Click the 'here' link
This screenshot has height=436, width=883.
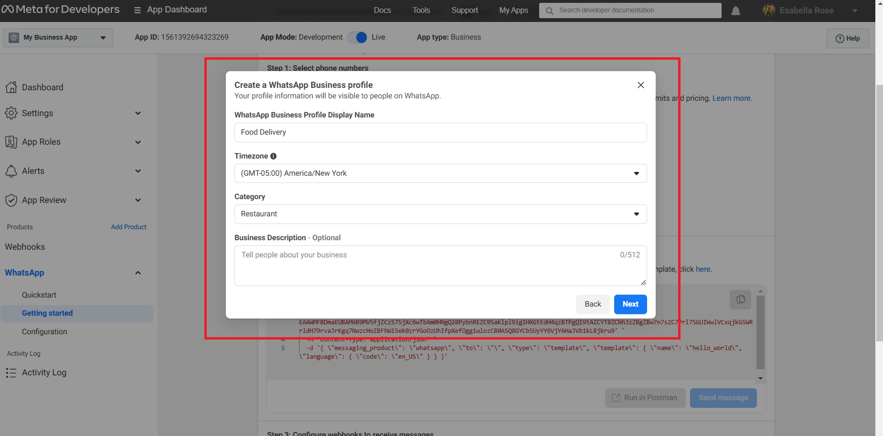(703, 269)
